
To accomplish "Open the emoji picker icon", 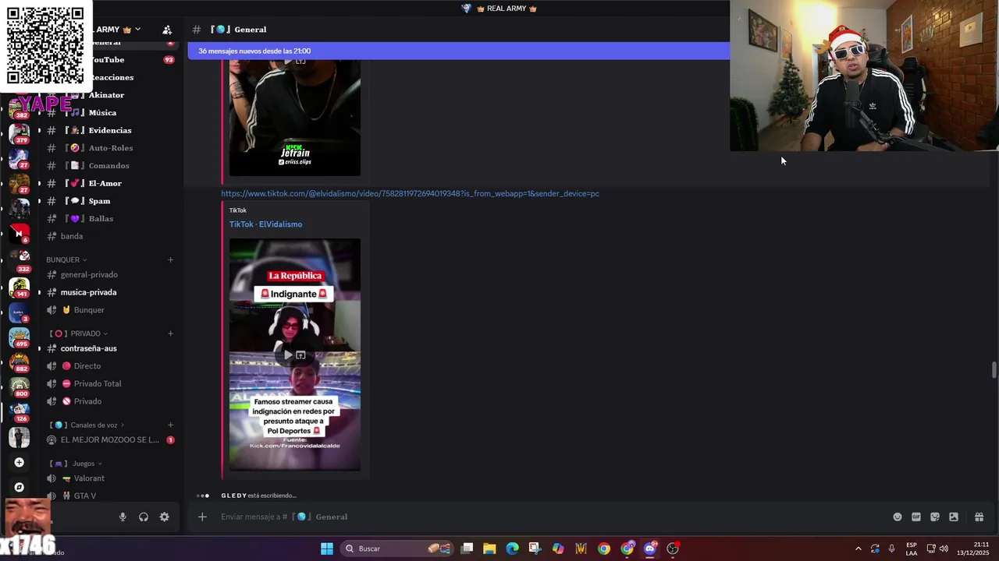I will tap(898, 517).
